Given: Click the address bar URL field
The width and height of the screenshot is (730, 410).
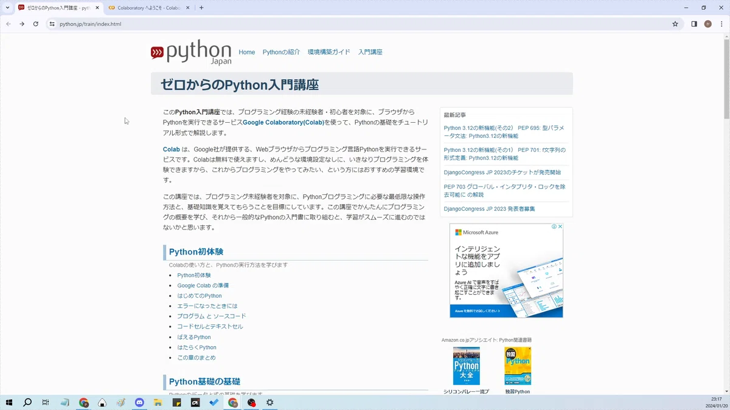Looking at the screenshot, I should point(359,24).
